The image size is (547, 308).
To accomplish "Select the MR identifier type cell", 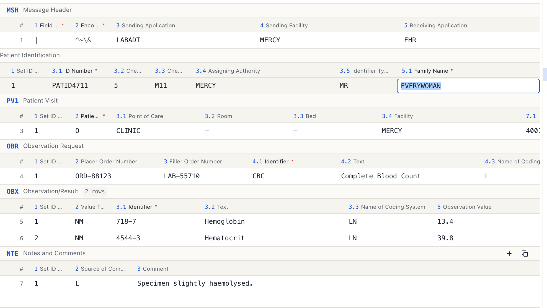I will (x=344, y=85).
